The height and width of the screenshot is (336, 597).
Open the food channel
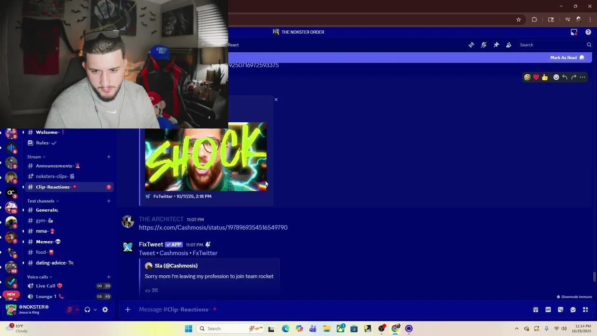(x=69, y=252)
